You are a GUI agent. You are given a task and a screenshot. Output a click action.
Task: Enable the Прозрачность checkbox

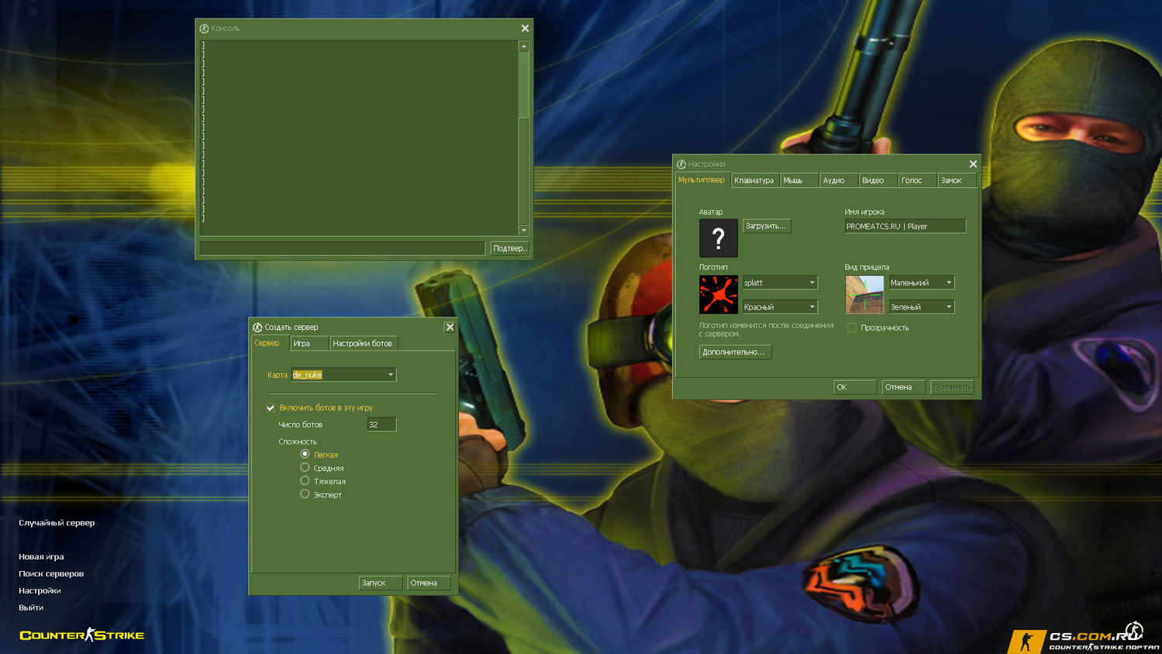tap(852, 328)
